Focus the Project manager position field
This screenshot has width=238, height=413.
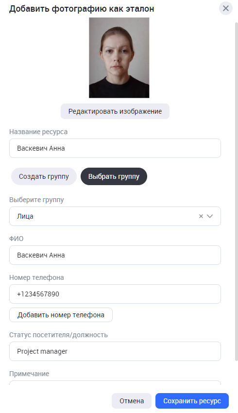coord(115,351)
